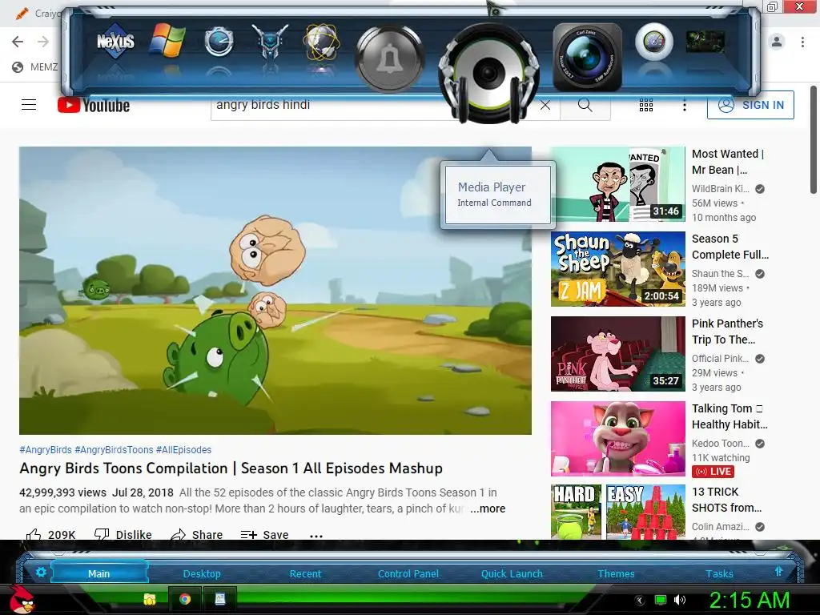Image resolution: width=820 pixels, height=615 pixels.
Task: Open the YouTube apps grid
Action: coord(646,105)
